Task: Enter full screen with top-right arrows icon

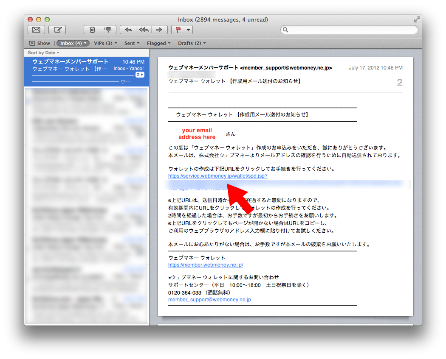Action: pos(417,19)
